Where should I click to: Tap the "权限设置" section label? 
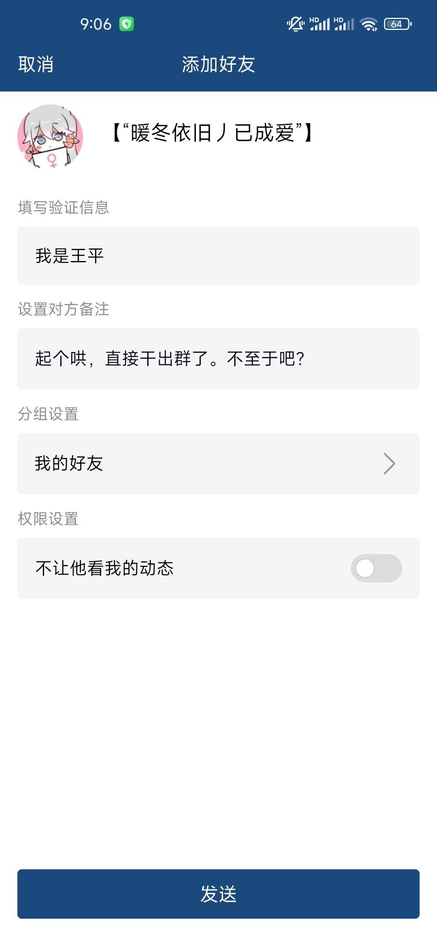tap(48, 519)
